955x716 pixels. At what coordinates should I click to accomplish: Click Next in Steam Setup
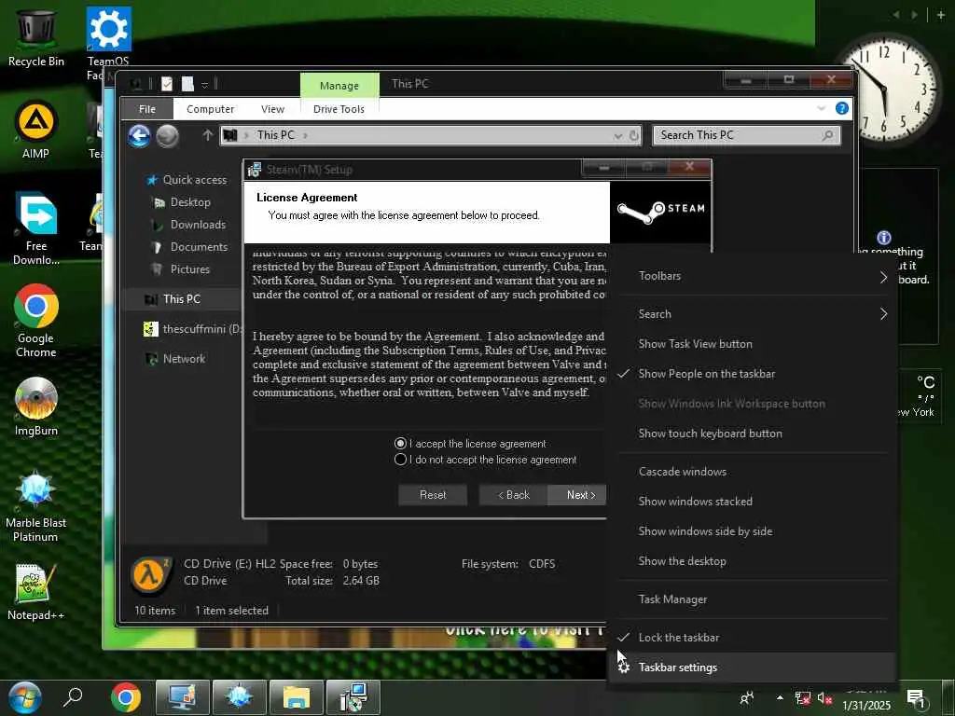tap(577, 495)
